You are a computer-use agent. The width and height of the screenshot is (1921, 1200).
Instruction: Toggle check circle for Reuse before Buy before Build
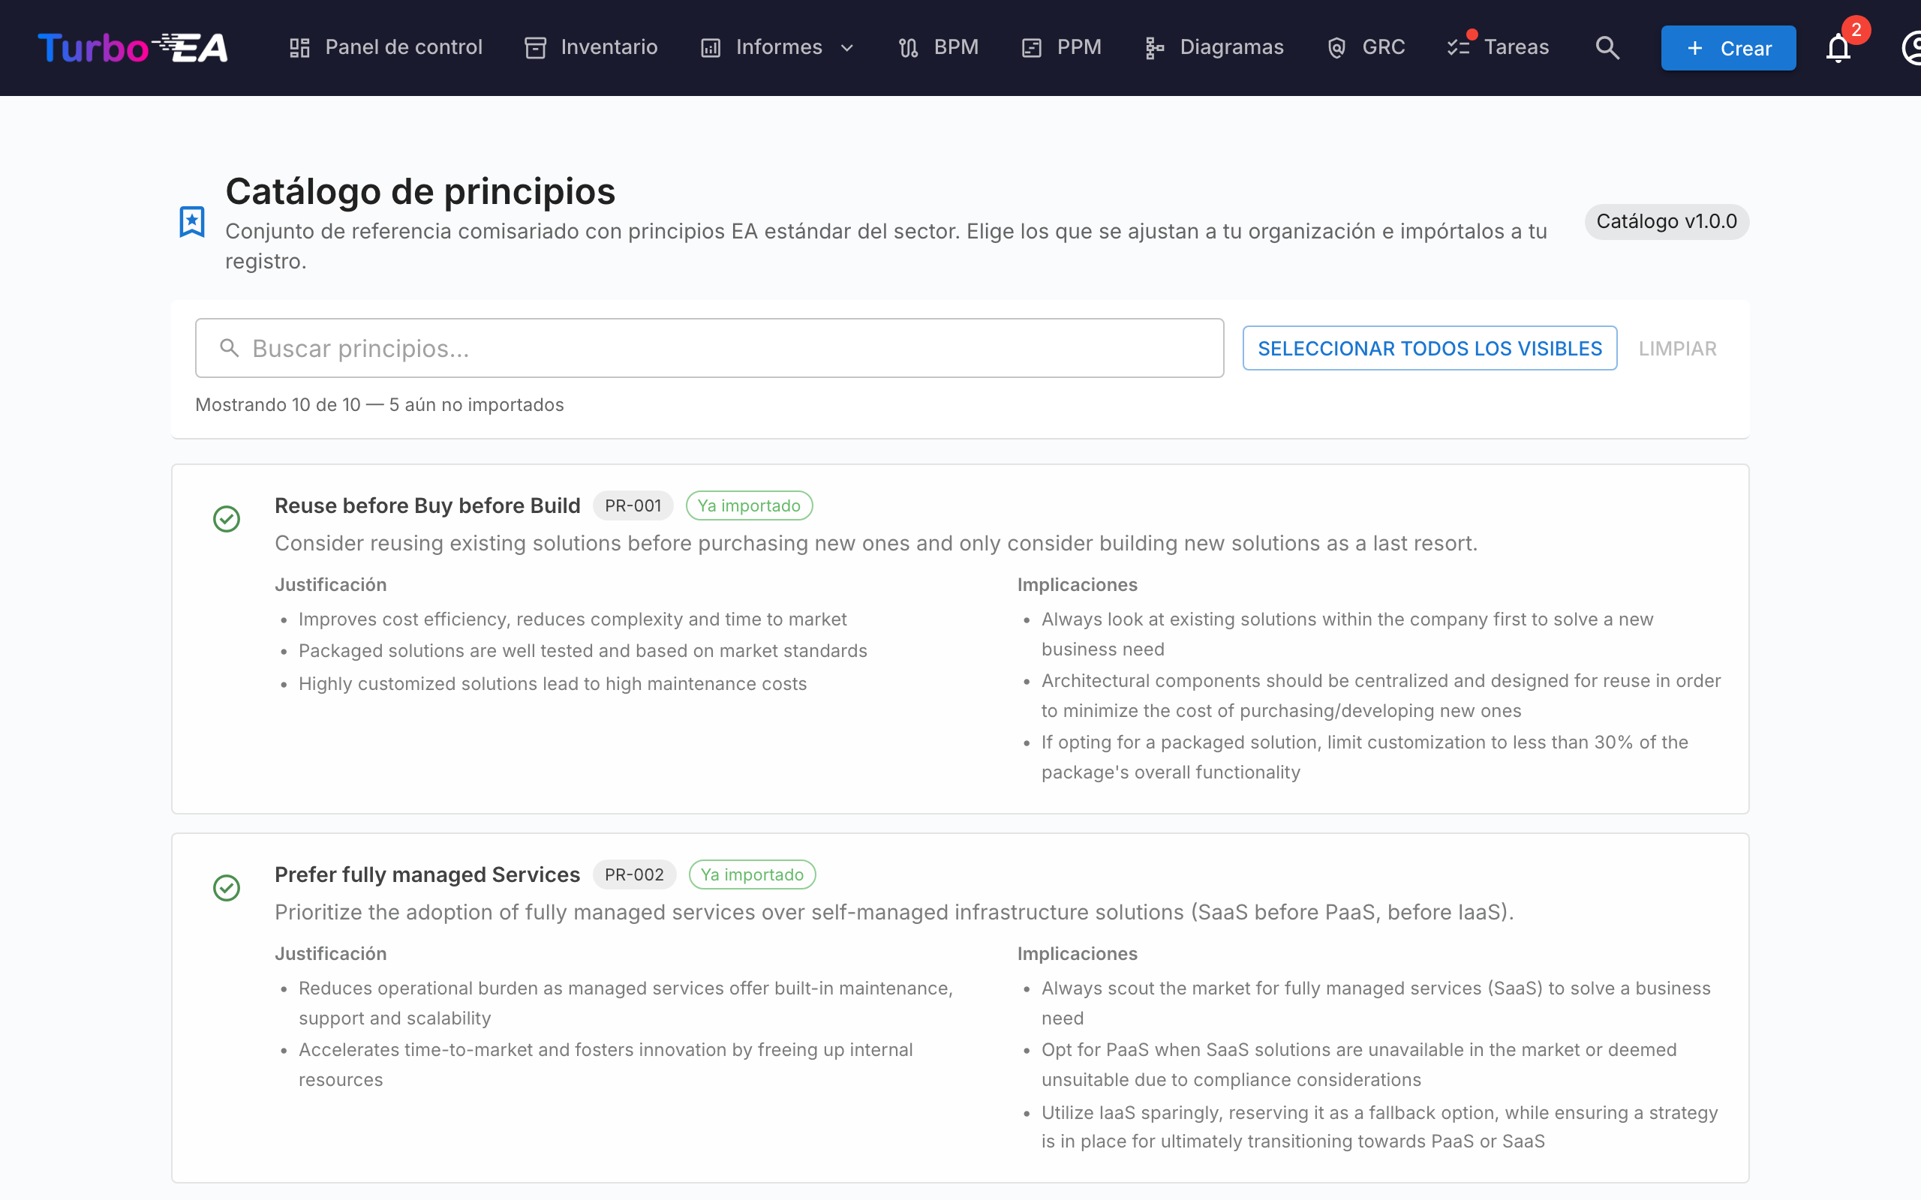227,519
